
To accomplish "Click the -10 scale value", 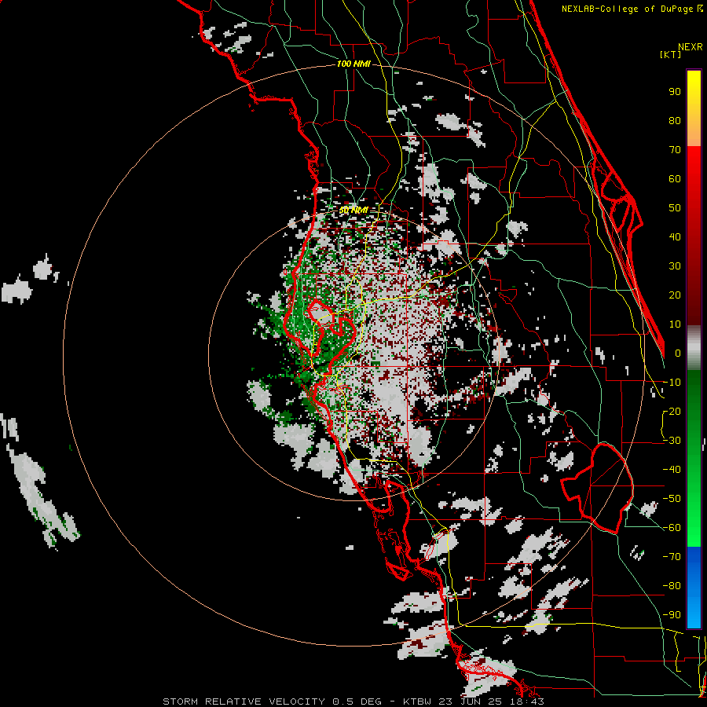I will [x=672, y=383].
